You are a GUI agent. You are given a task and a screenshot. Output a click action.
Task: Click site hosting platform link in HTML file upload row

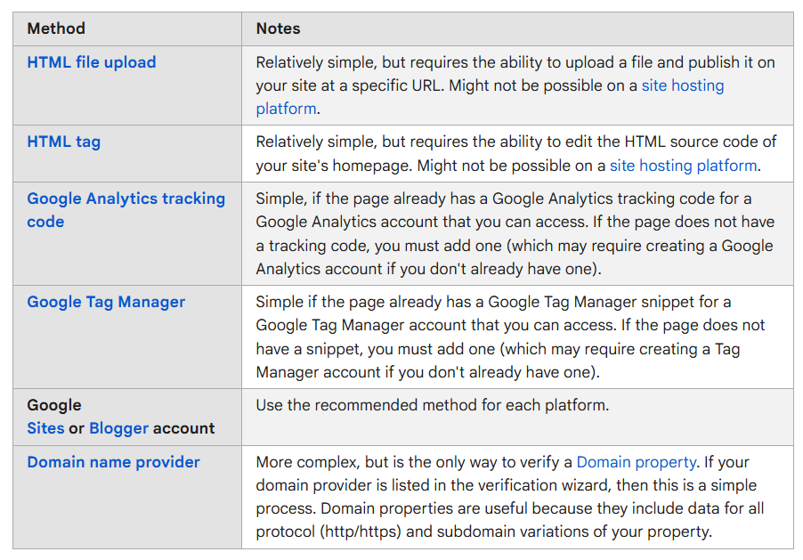[x=683, y=86]
